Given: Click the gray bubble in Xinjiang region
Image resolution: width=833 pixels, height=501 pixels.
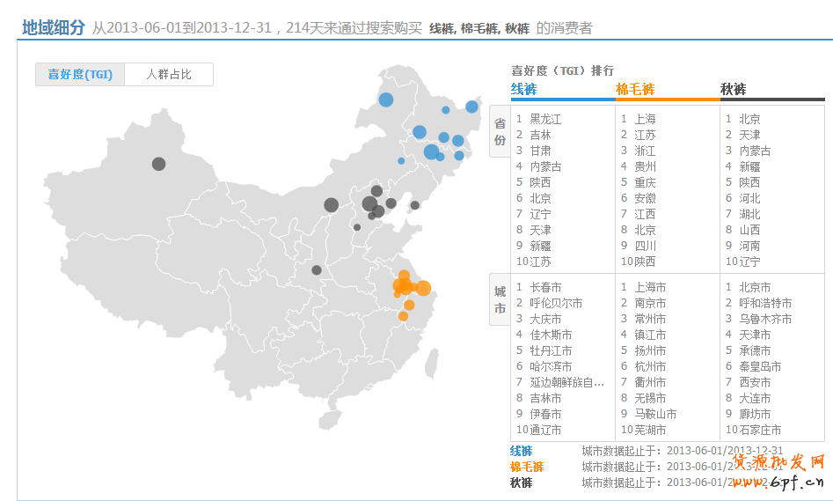Looking at the screenshot, I should coord(158,164).
